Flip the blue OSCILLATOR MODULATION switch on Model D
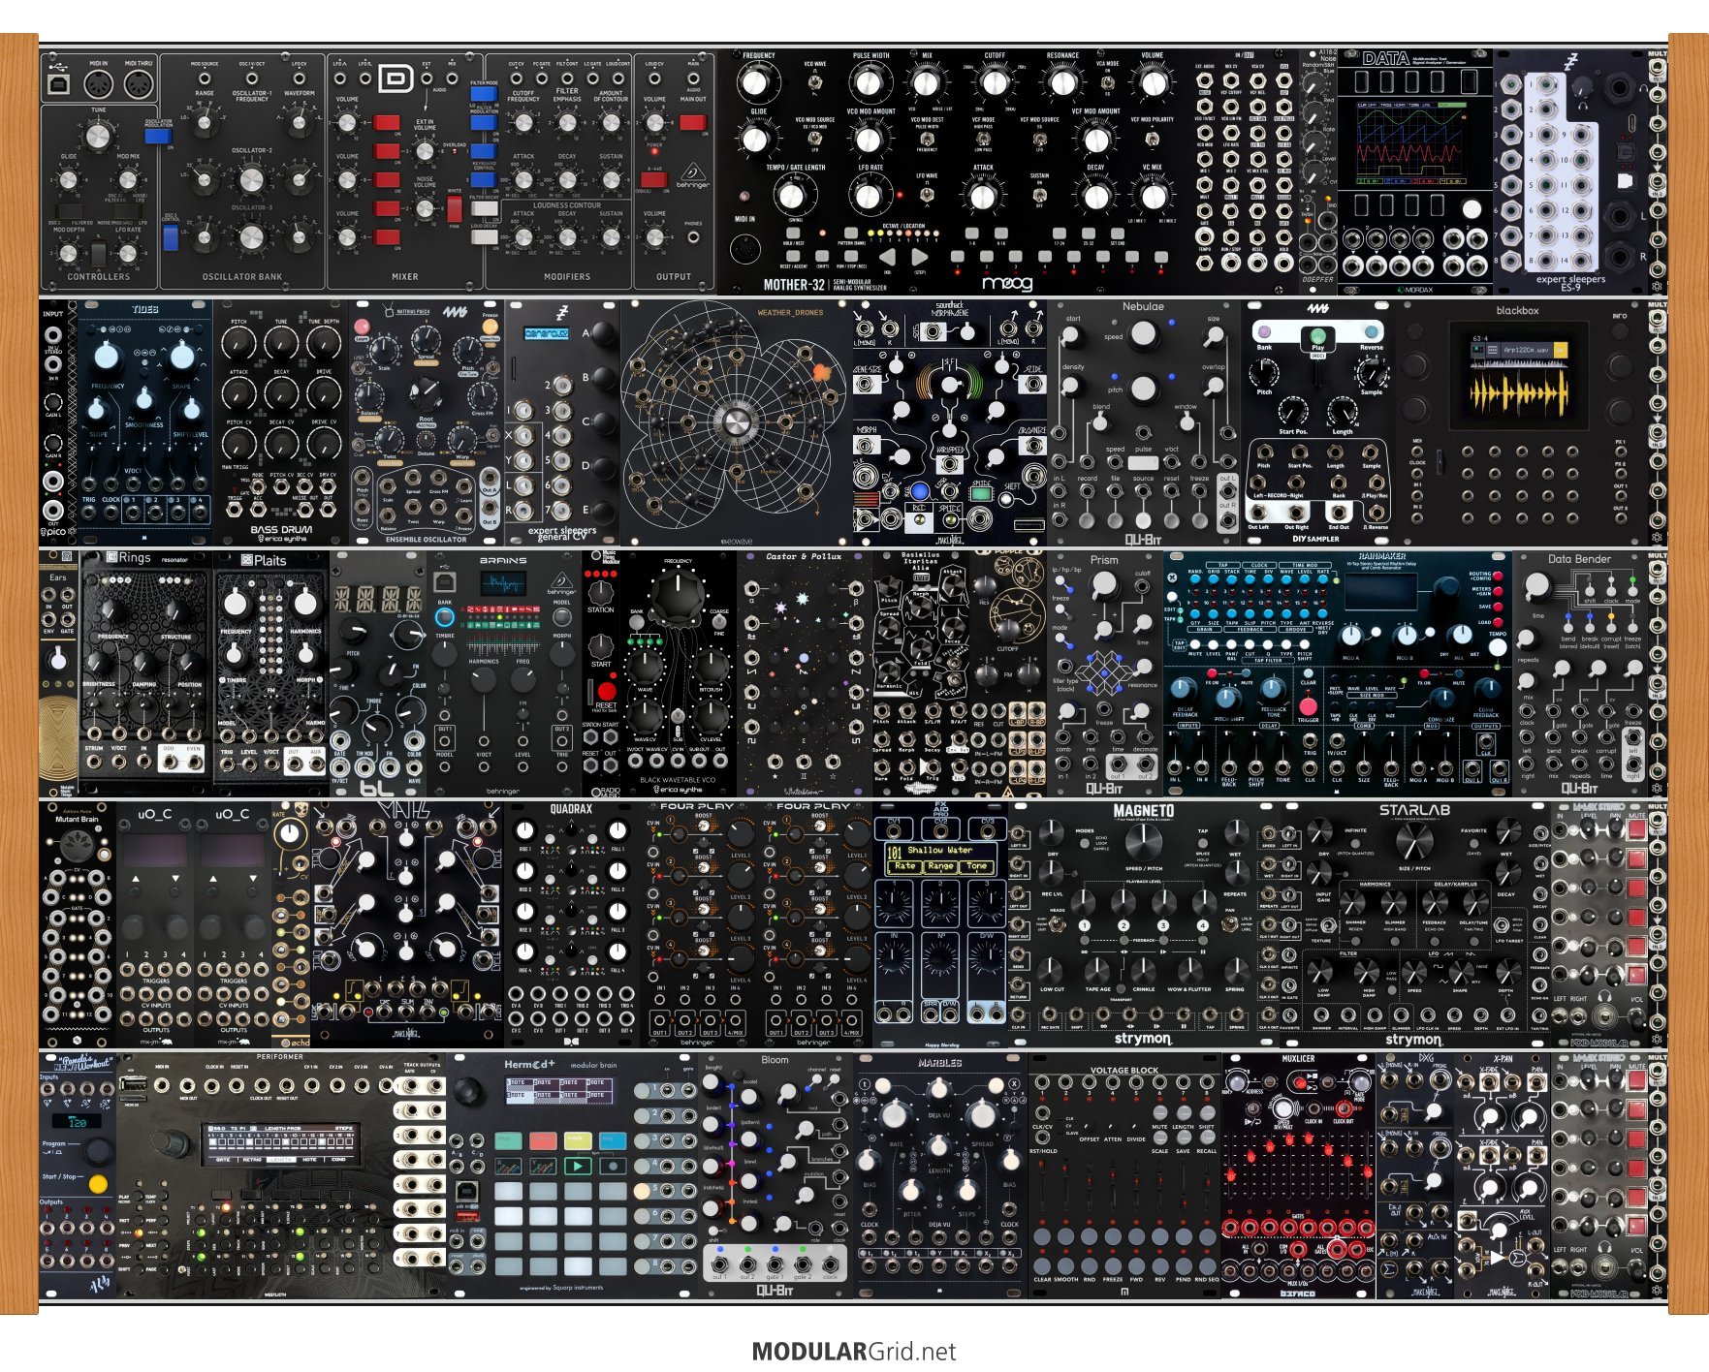The image size is (1709, 1372). tap(157, 136)
